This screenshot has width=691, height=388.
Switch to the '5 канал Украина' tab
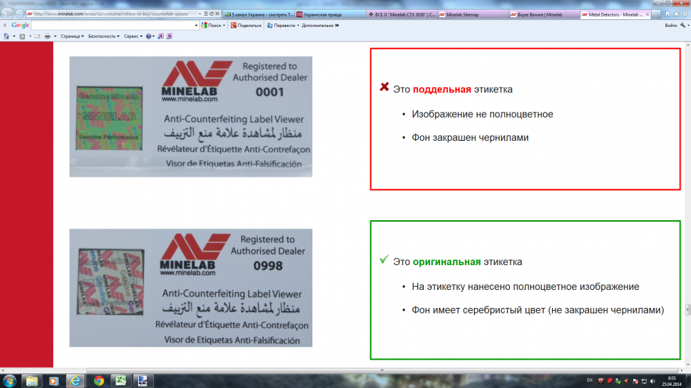point(258,14)
